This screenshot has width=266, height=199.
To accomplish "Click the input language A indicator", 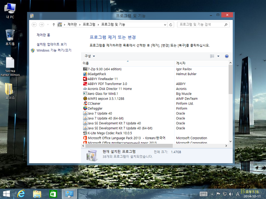I will pyautogui.click(x=238, y=194).
